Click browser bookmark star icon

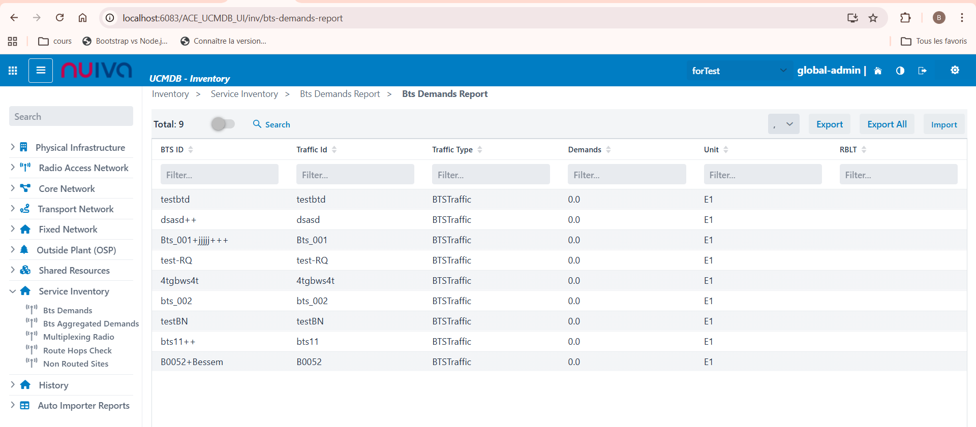(873, 18)
